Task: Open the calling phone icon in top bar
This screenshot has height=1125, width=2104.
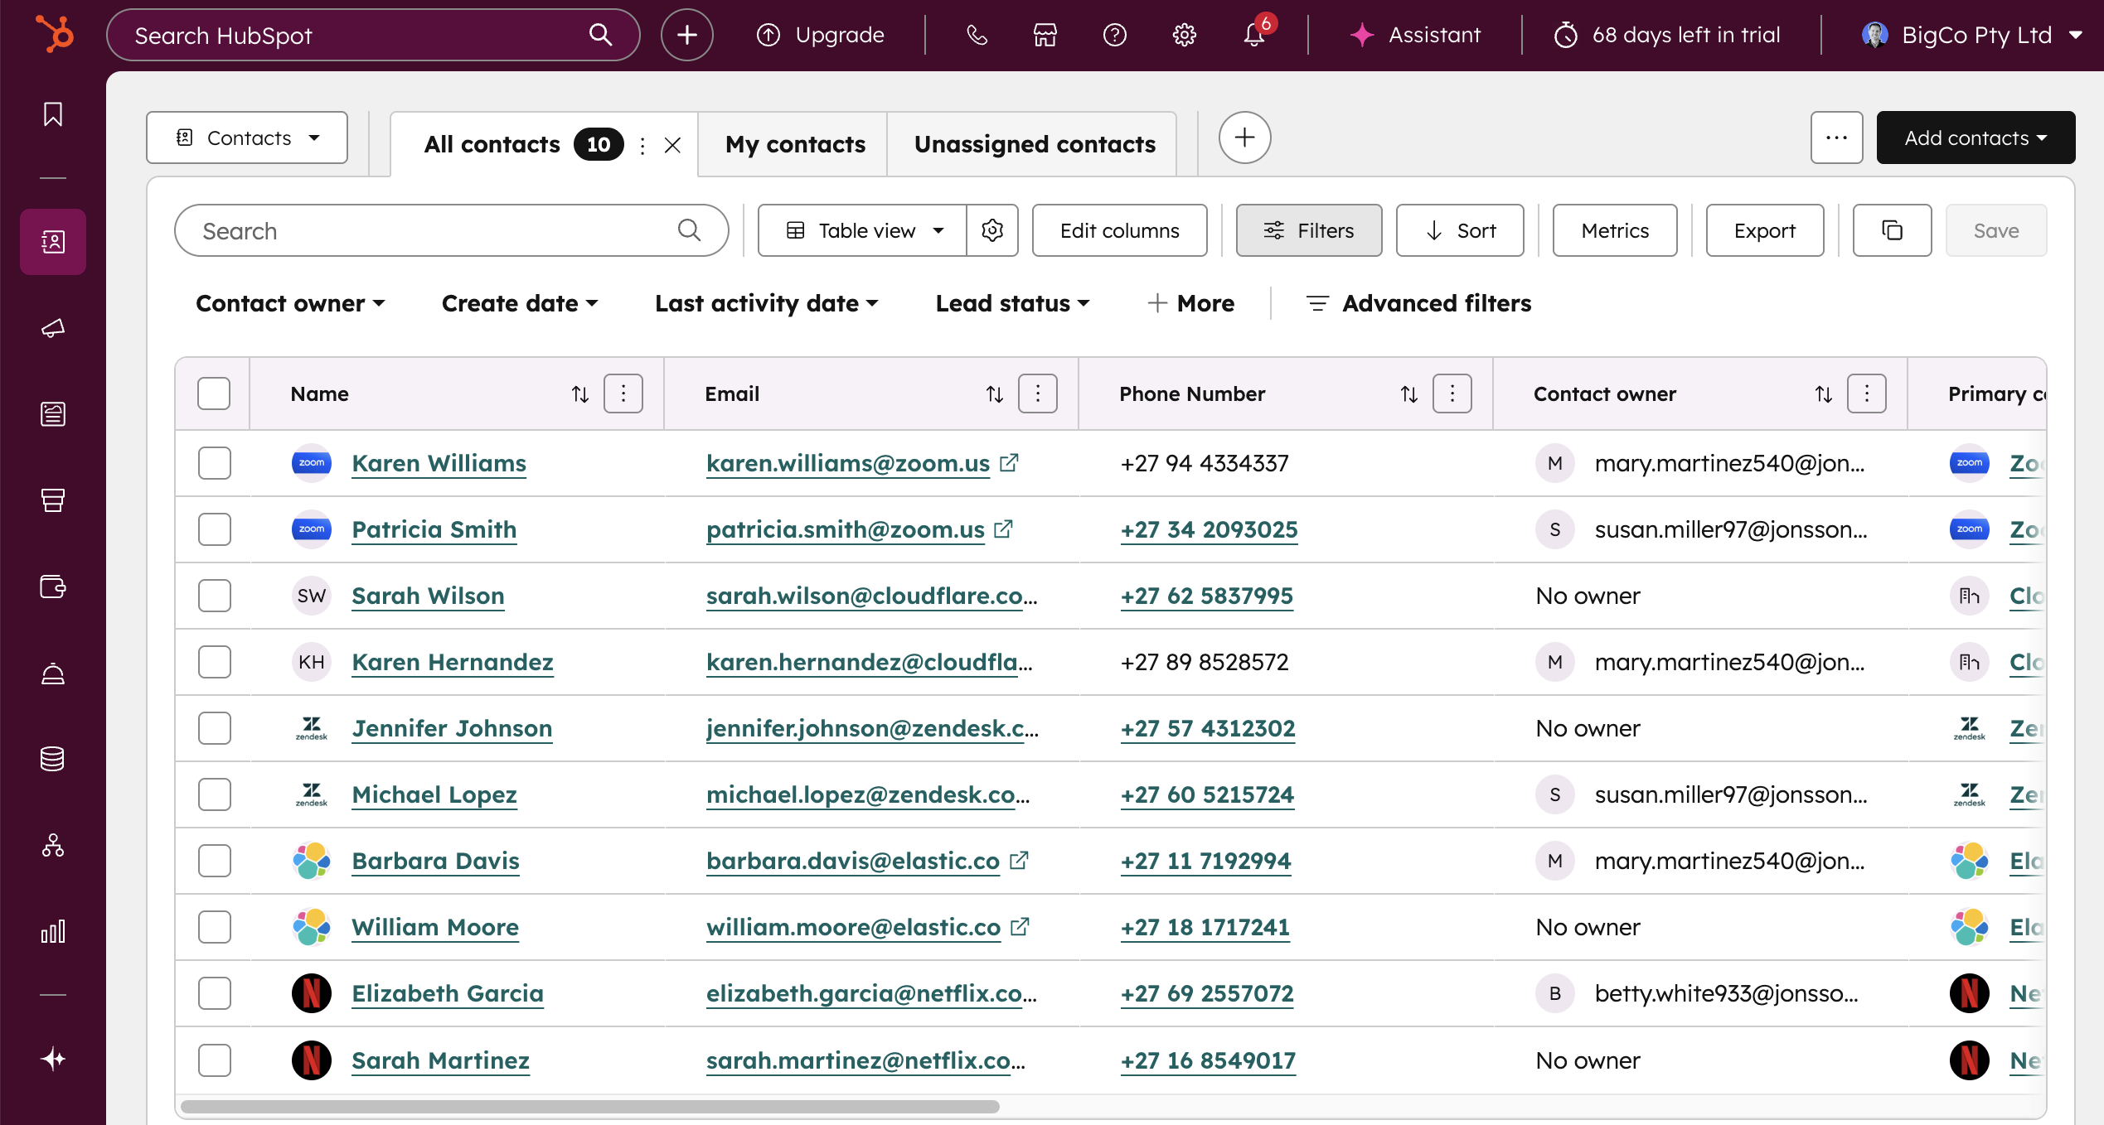Action: coord(977,35)
